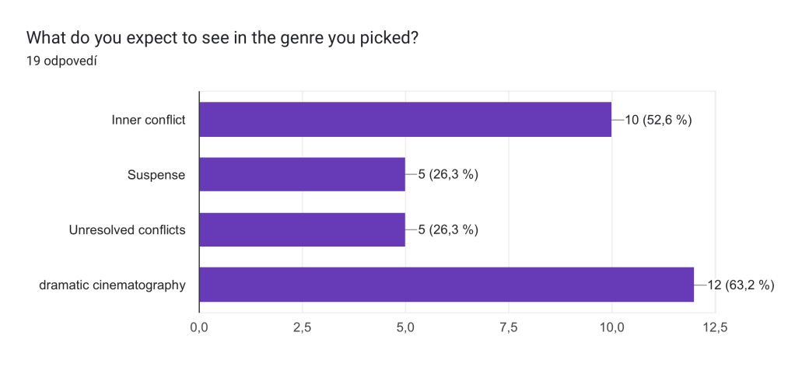The height and width of the screenshot is (378, 795).
Task: Click the "dramatic cinematography" axis label
Action: (x=112, y=285)
